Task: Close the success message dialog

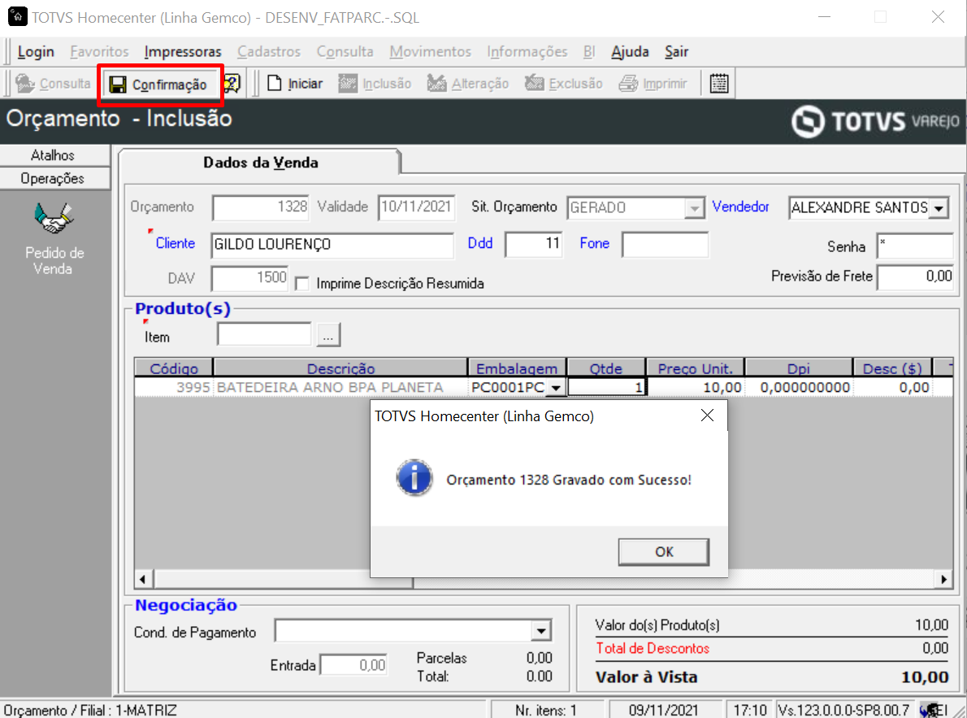Action: 707,416
